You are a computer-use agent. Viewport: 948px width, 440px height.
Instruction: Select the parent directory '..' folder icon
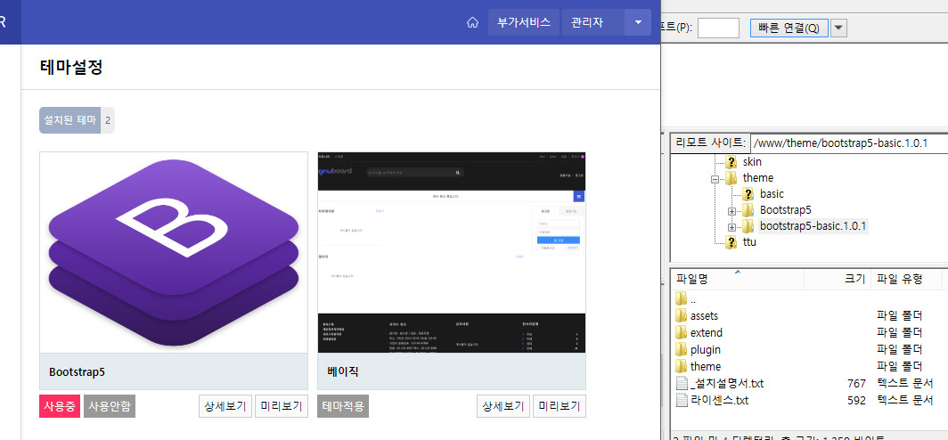[682, 298]
